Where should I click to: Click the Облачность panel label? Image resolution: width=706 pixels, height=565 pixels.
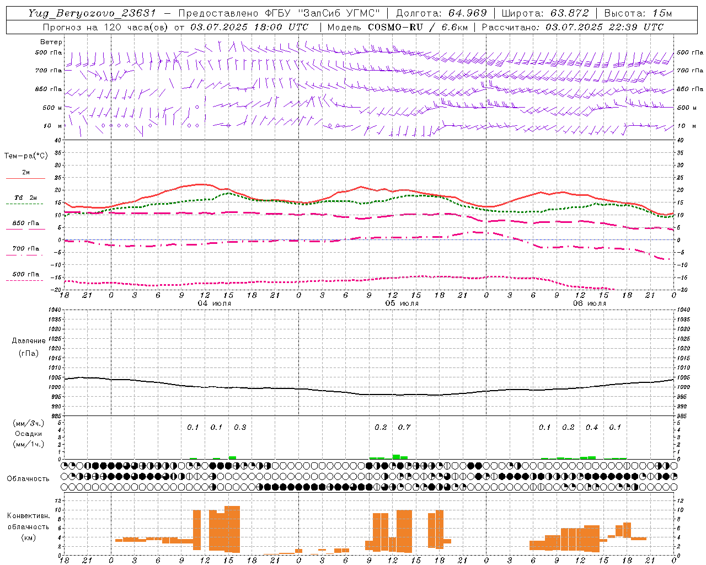click(28, 478)
